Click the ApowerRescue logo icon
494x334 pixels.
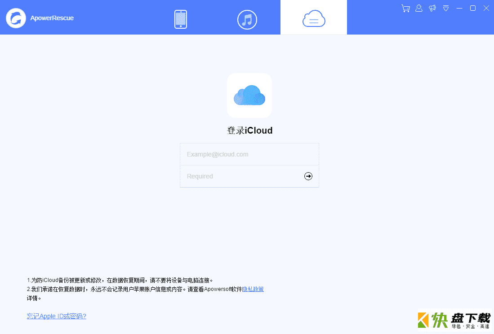click(16, 18)
